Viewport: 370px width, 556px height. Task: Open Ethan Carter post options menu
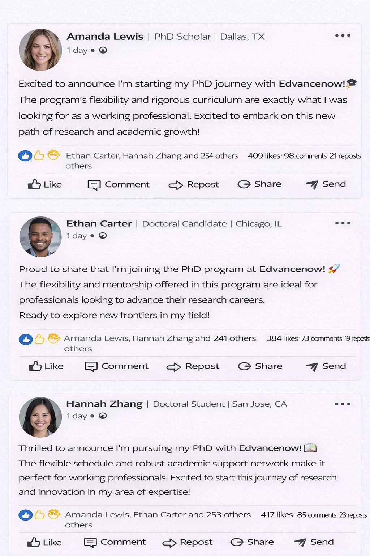(343, 223)
